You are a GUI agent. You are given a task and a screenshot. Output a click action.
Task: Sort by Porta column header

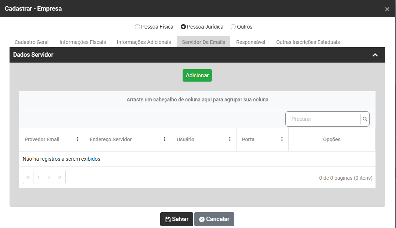248,139
